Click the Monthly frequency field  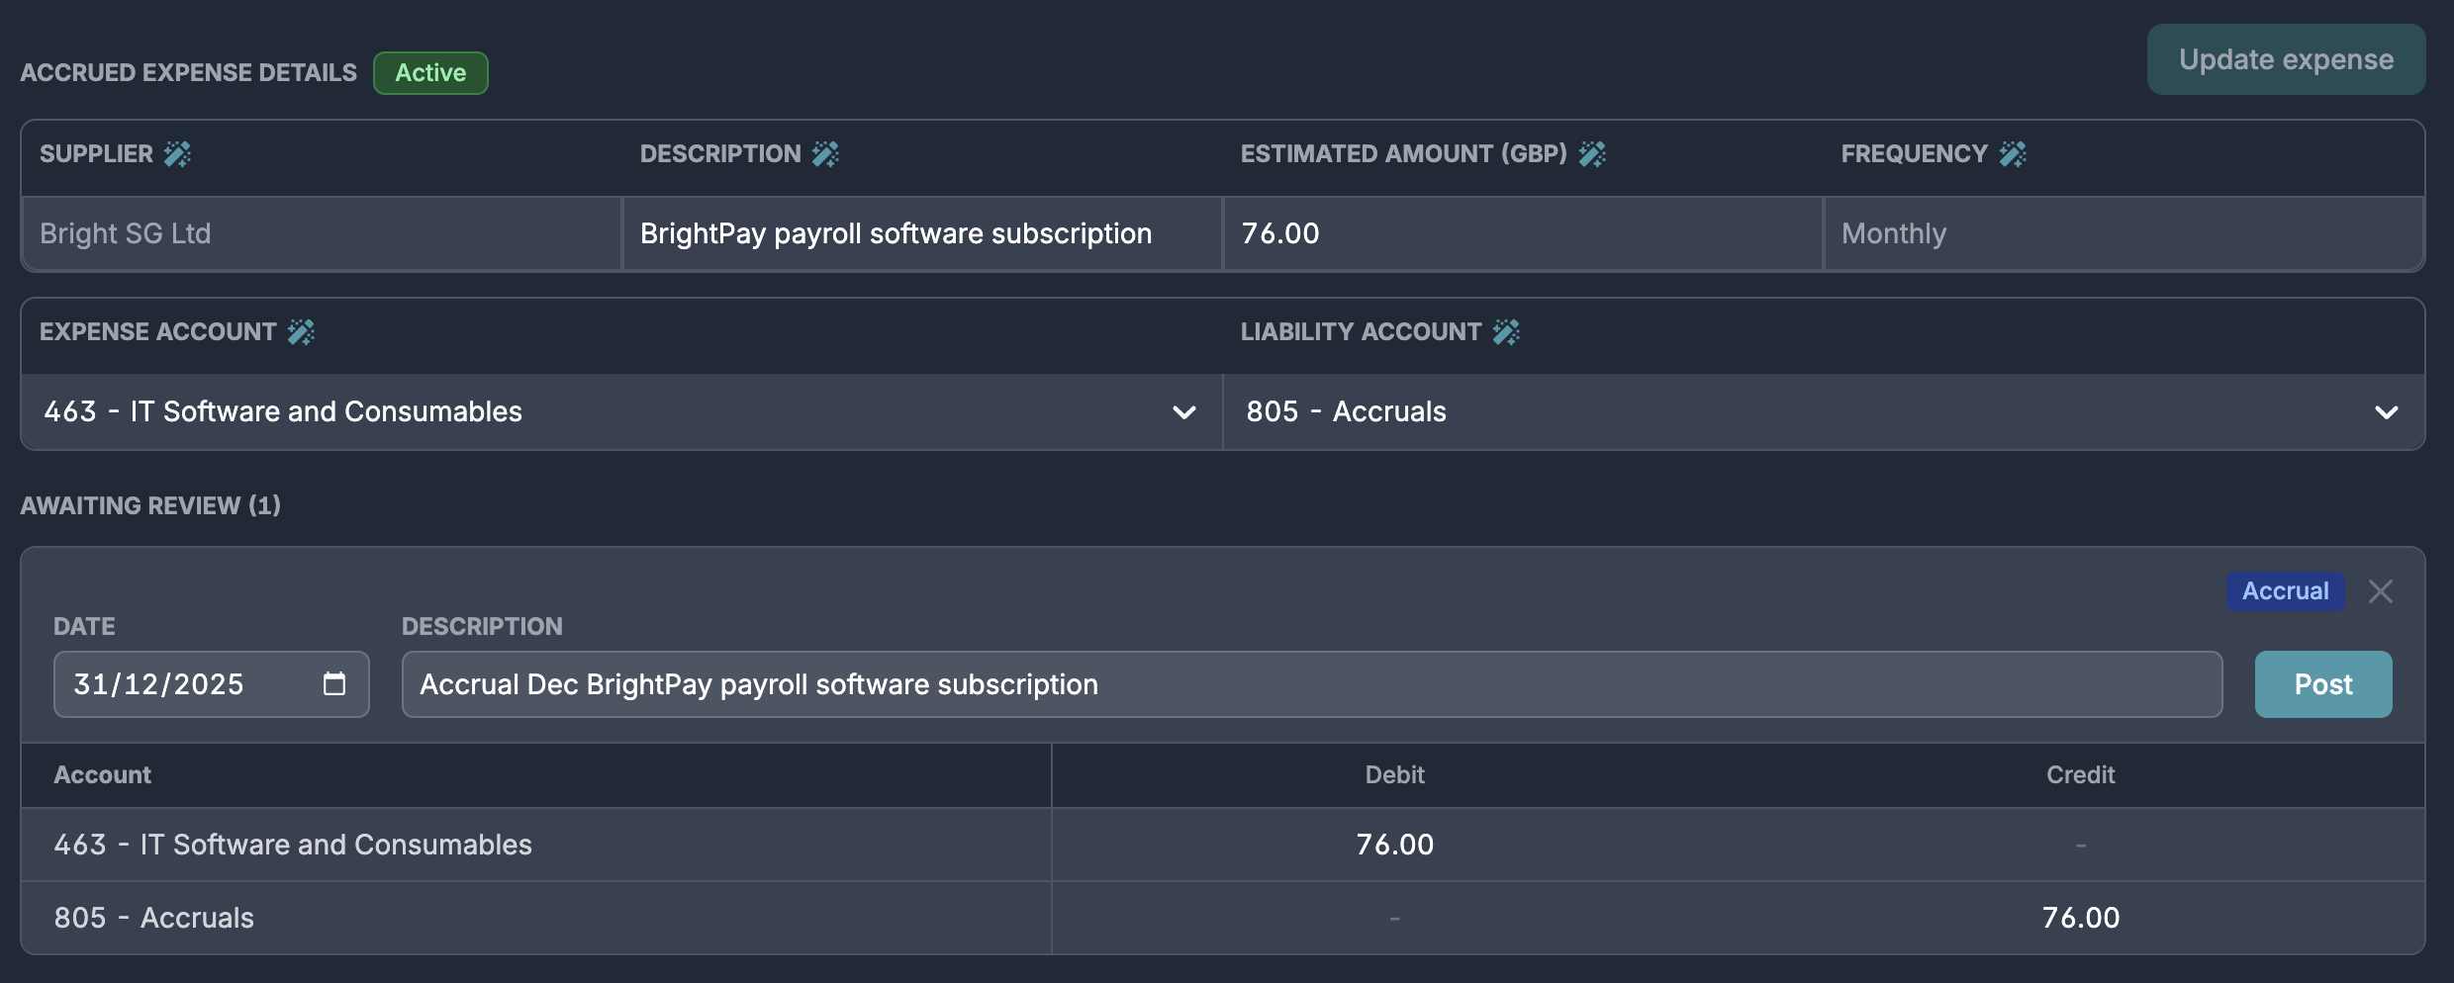[2124, 233]
